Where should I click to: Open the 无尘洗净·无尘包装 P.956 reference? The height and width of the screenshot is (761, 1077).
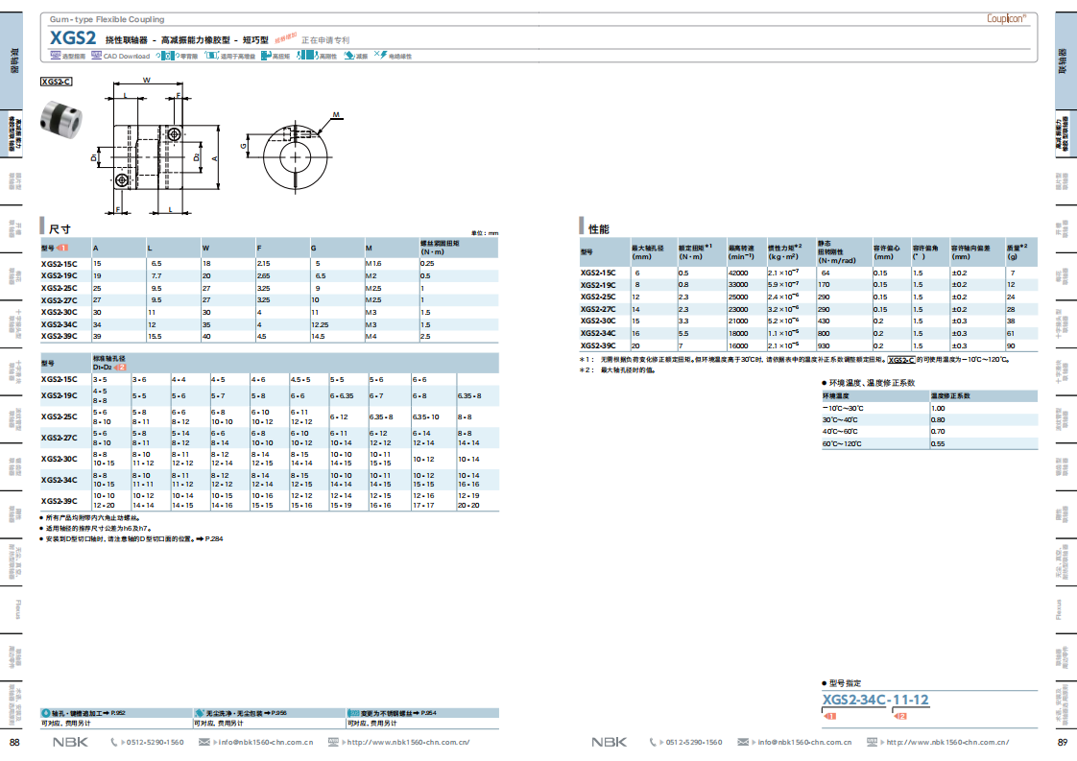coord(247,714)
